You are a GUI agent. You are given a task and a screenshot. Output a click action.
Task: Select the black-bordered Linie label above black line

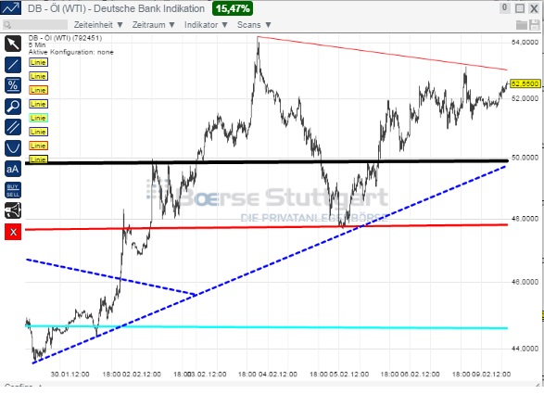pyautogui.click(x=38, y=159)
